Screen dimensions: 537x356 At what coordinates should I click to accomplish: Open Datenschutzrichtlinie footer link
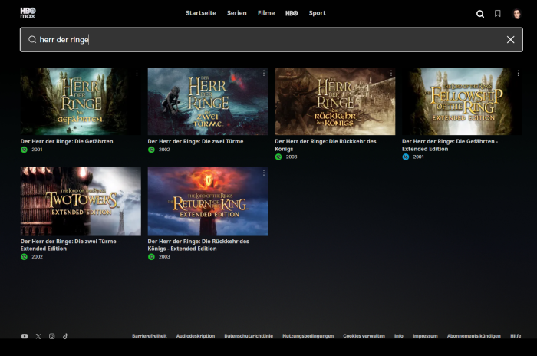click(249, 336)
